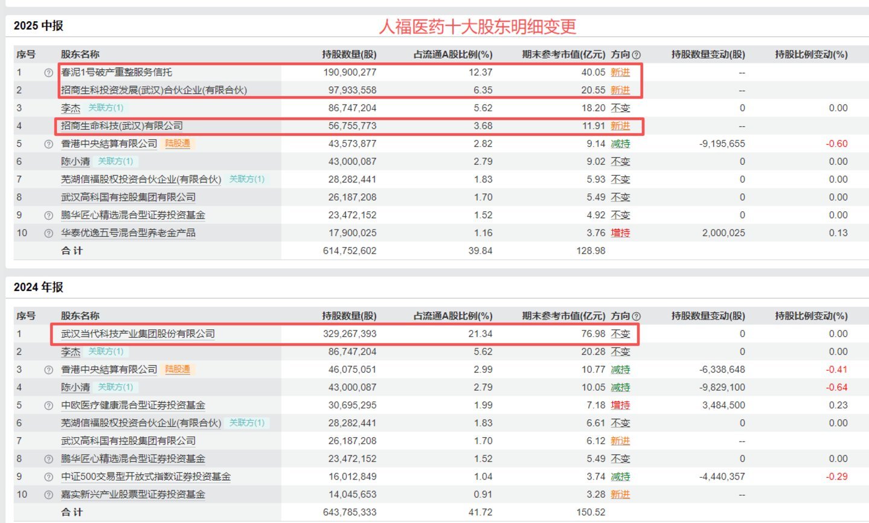The image size is (869, 523).
Task: Click 持股比例变动(%) header in 2025 中报
Action: tap(812, 54)
